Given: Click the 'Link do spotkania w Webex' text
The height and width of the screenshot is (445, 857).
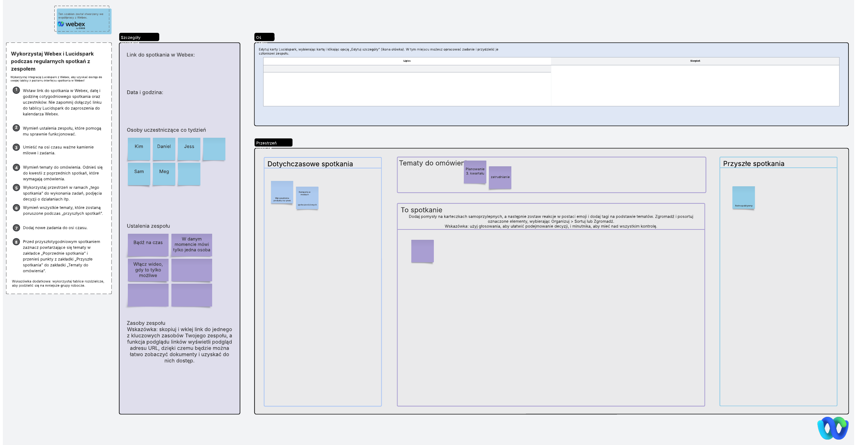Looking at the screenshot, I should [161, 55].
